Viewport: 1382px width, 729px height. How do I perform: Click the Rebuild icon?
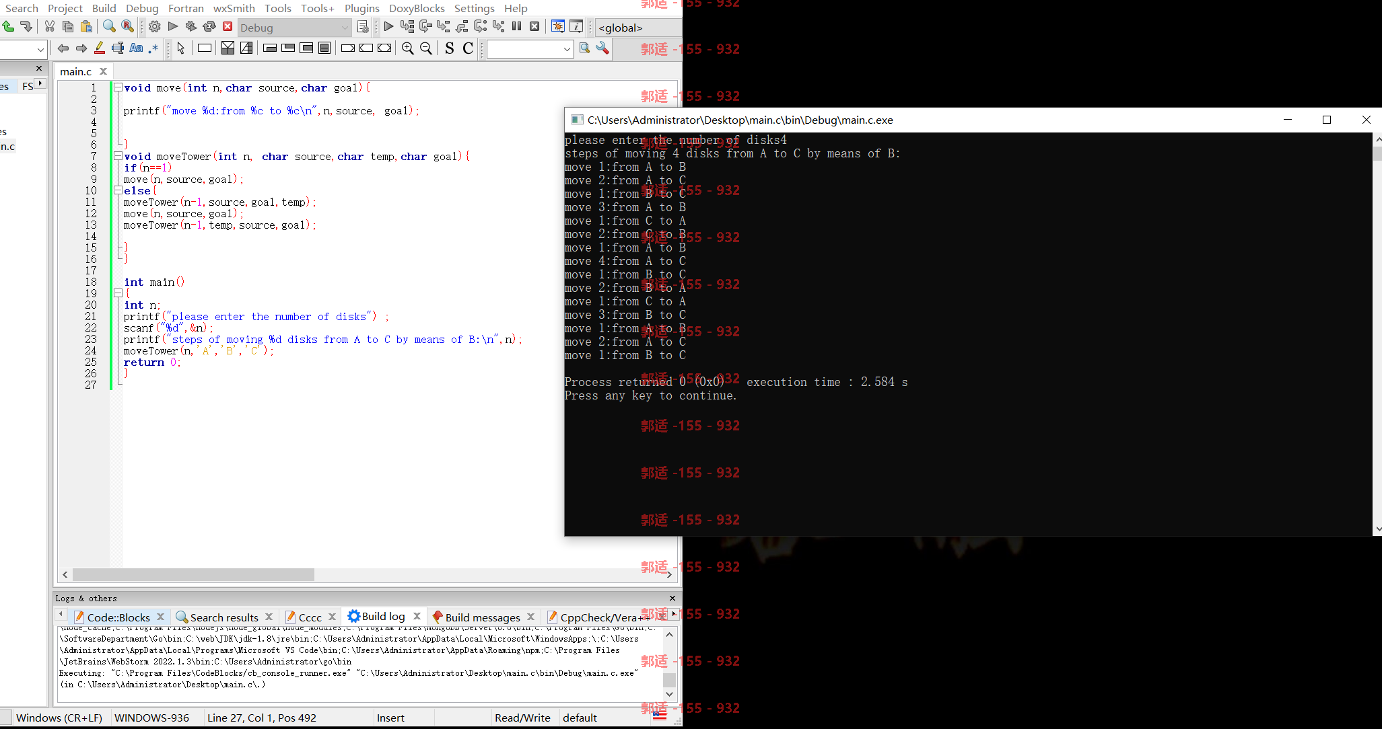[x=209, y=27]
